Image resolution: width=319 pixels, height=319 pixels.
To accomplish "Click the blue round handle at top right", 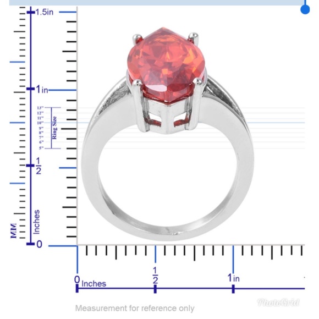I will [x=305, y=9].
